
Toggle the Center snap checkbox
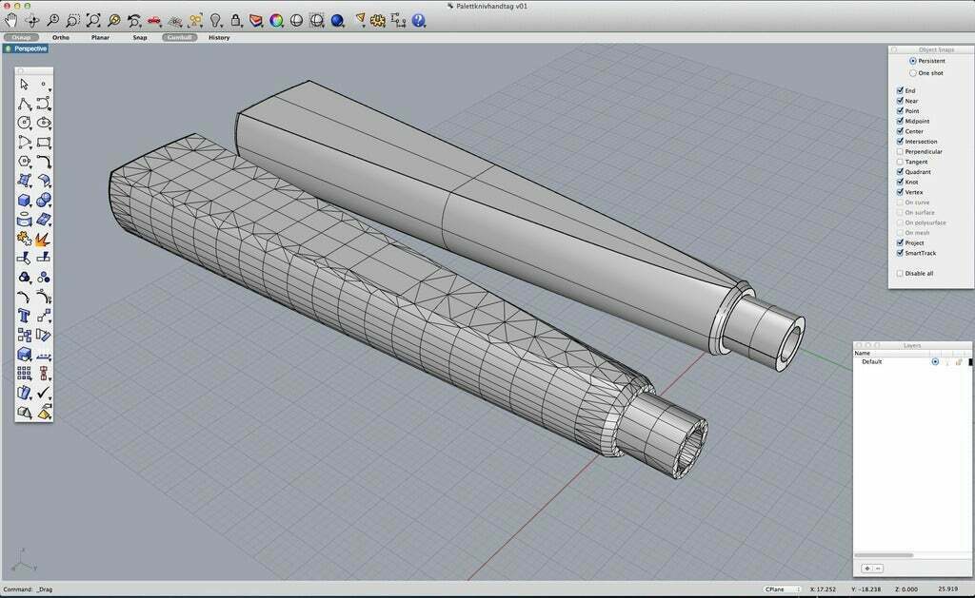pyautogui.click(x=900, y=131)
